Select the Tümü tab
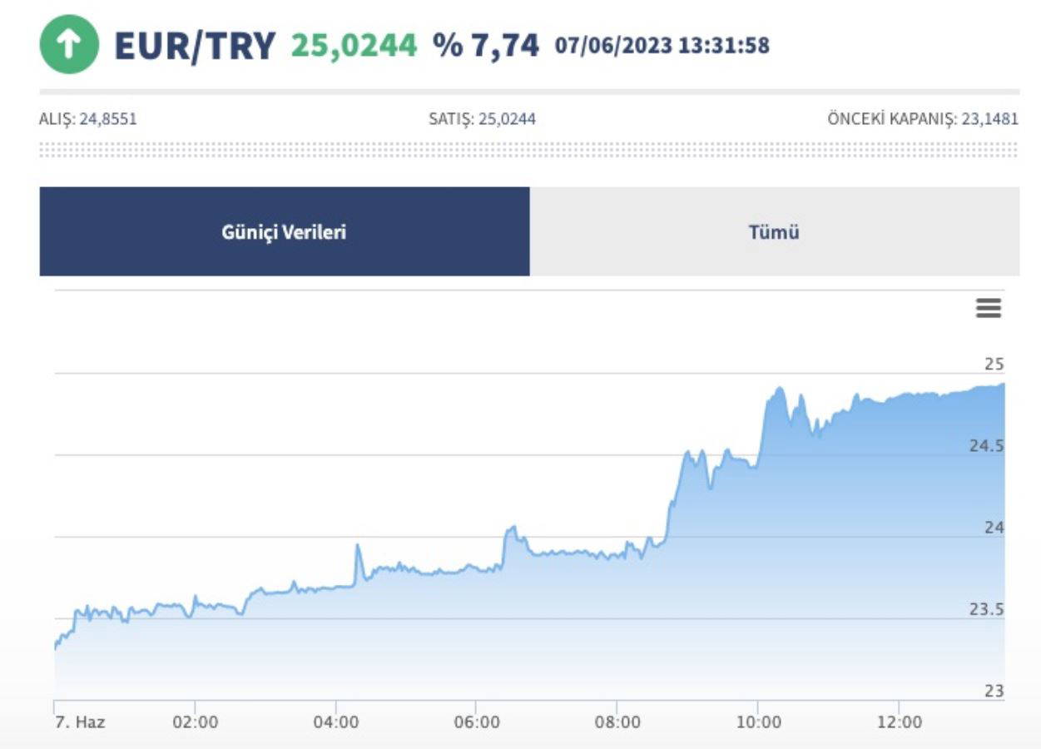This screenshot has height=749, width=1041. 774,231
